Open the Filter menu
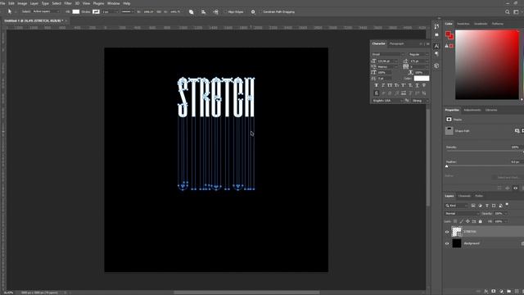The width and height of the screenshot is (524, 295). click(68, 3)
